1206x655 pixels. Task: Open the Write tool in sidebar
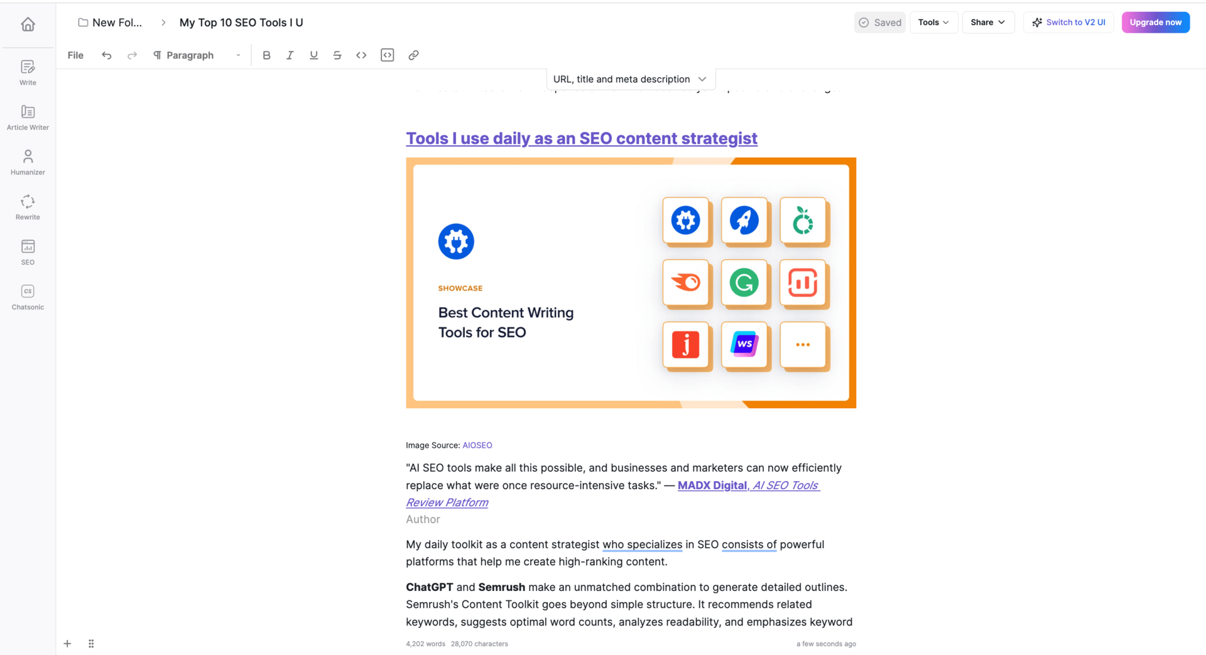[x=28, y=72]
